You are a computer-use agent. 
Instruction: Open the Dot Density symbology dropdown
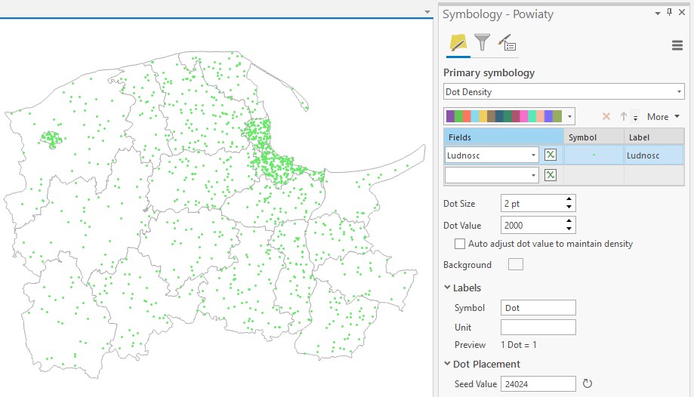tap(563, 92)
